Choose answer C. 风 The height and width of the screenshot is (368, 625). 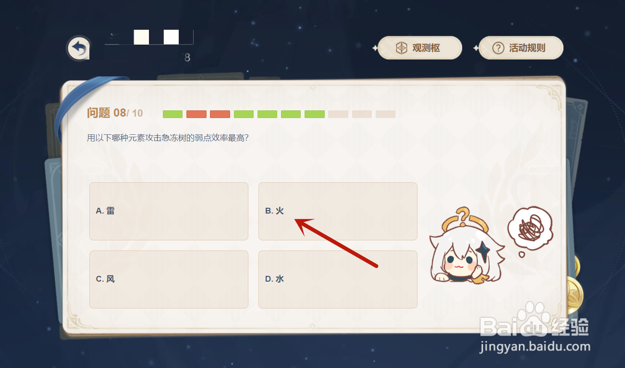[x=169, y=279]
